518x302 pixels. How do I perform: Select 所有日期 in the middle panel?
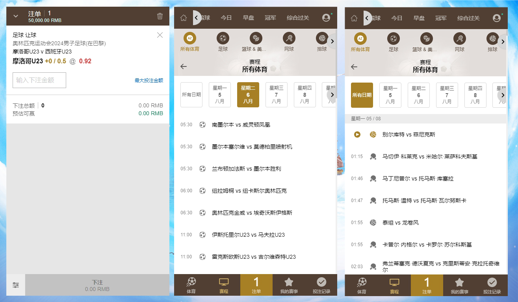(x=191, y=95)
